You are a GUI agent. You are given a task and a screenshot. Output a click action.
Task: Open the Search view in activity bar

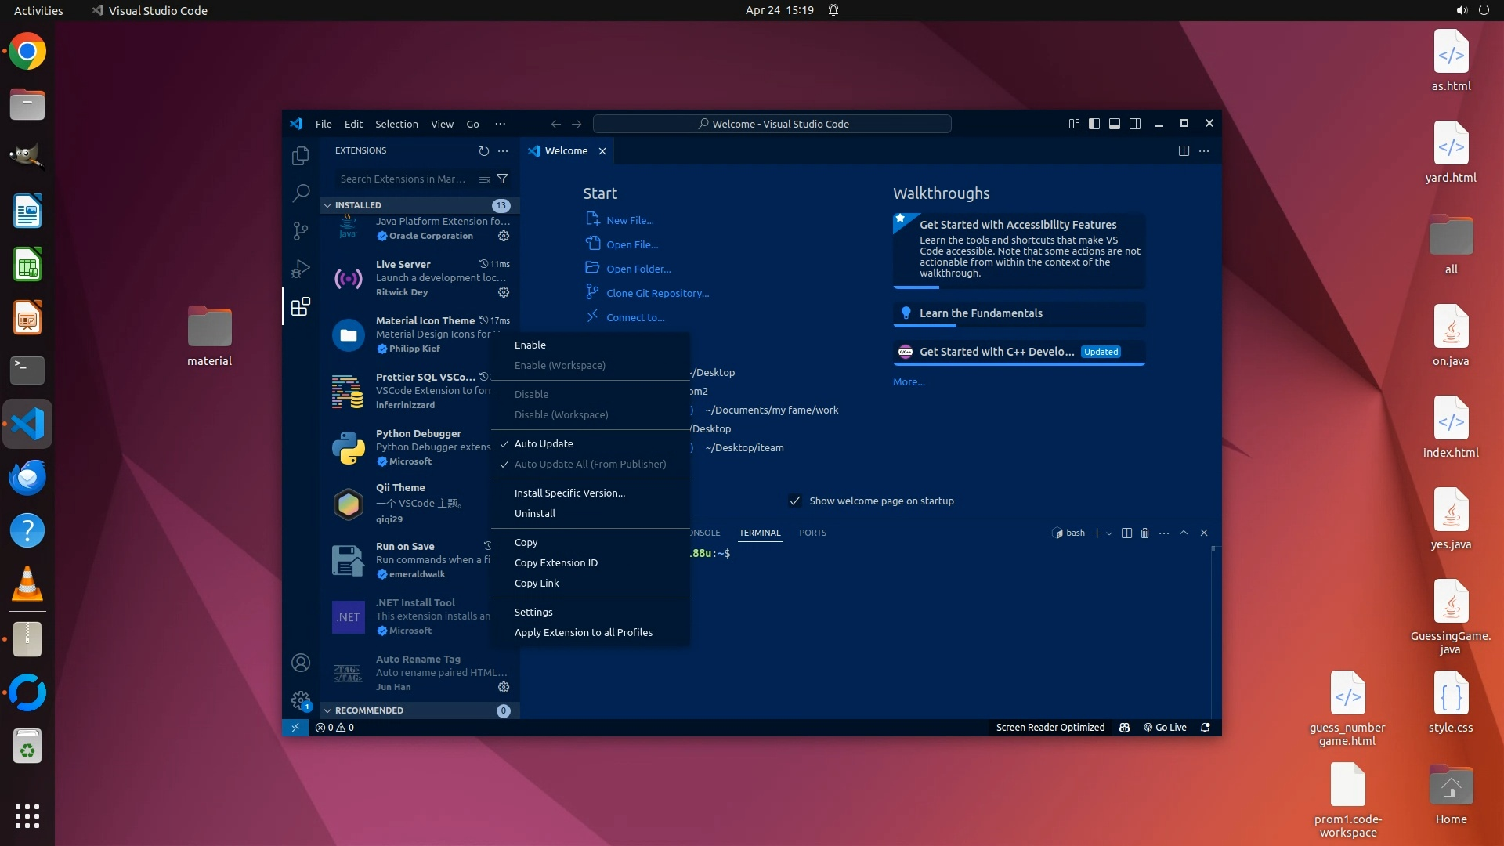point(301,193)
